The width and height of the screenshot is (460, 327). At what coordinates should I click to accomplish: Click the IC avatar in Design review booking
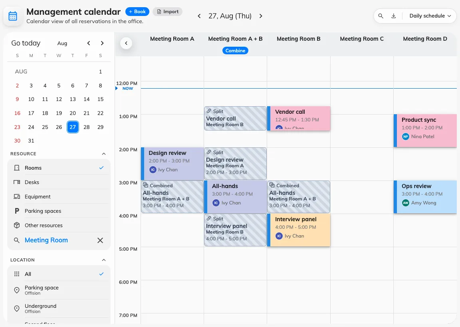click(153, 170)
